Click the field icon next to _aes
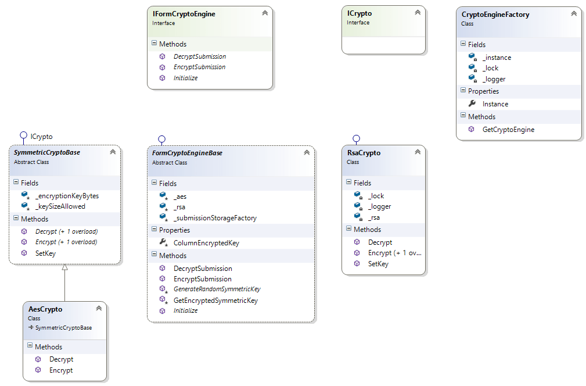 163,196
